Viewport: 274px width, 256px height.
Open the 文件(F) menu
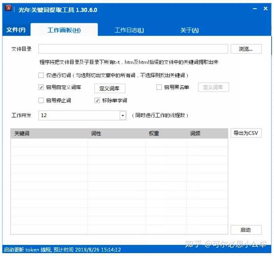coord(16,30)
